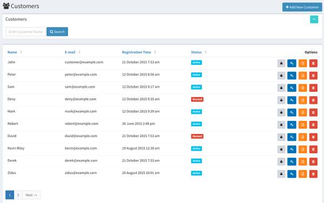
Task: Click the key icon for Deny
Action: [x=292, y=100]
